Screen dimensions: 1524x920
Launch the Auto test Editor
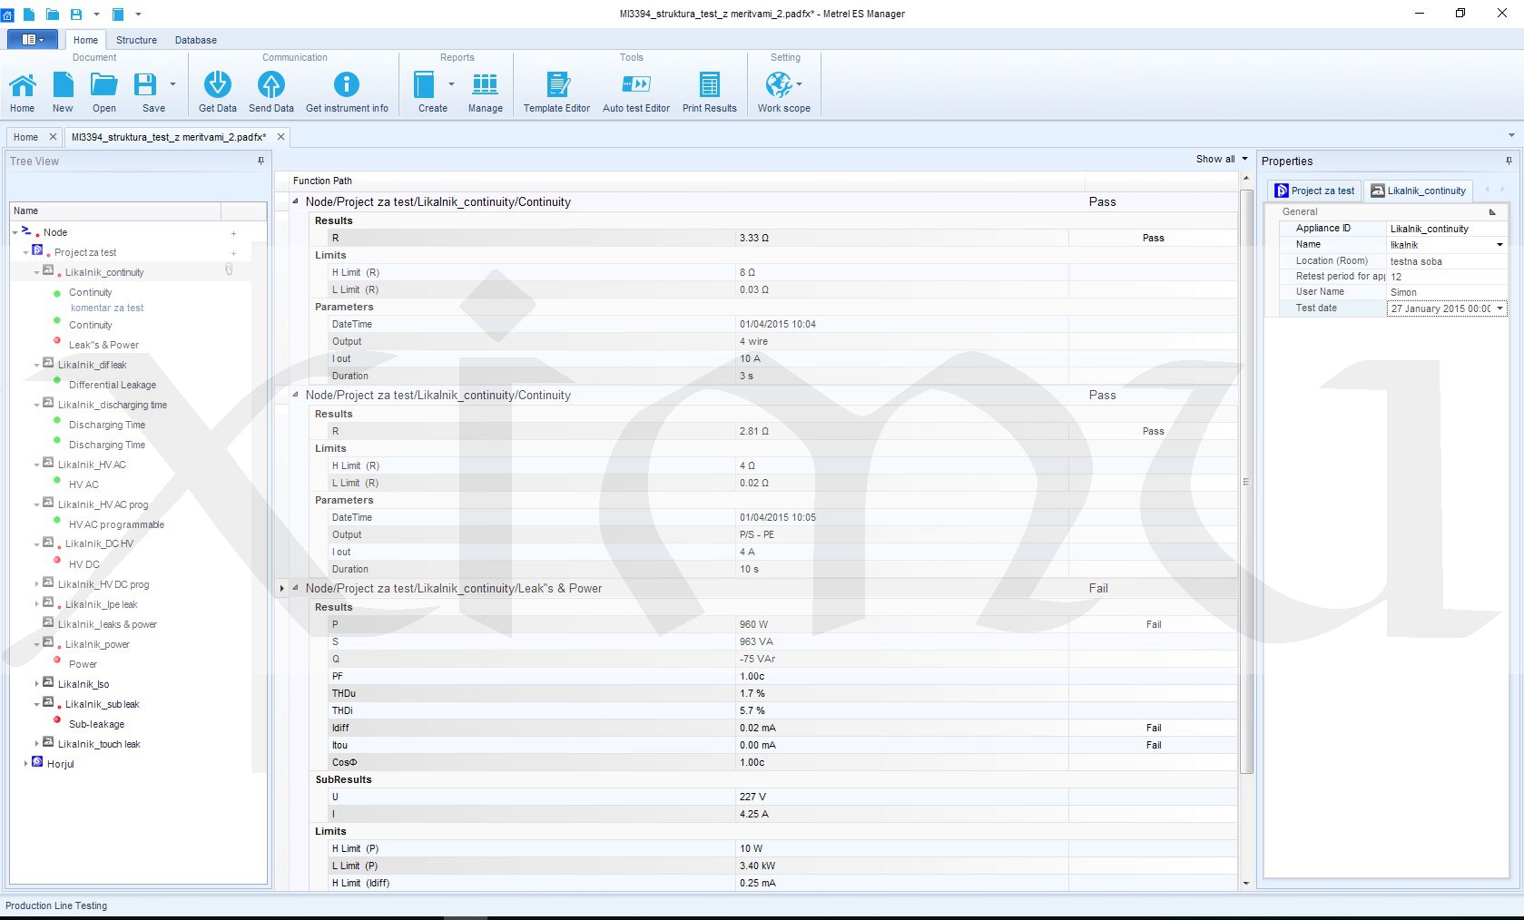[635, 85]
